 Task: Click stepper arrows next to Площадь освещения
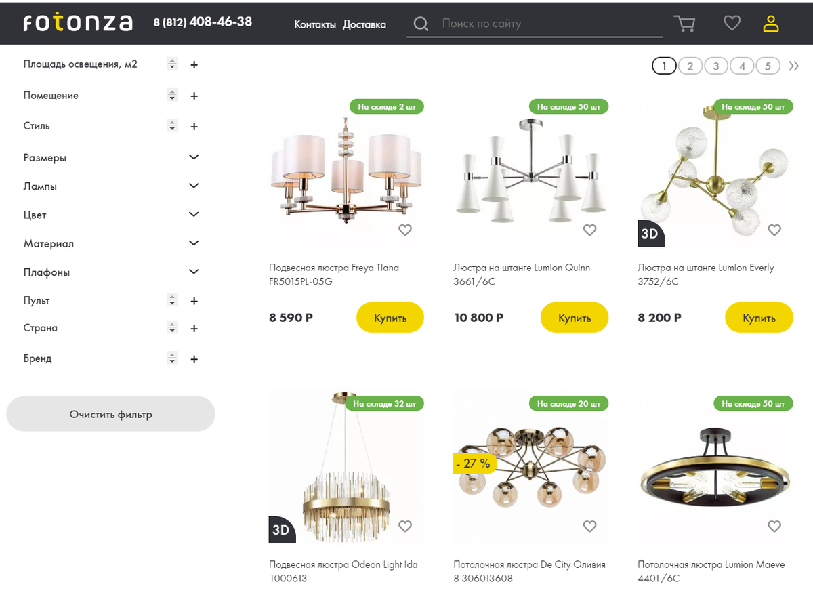coord(172,64)
